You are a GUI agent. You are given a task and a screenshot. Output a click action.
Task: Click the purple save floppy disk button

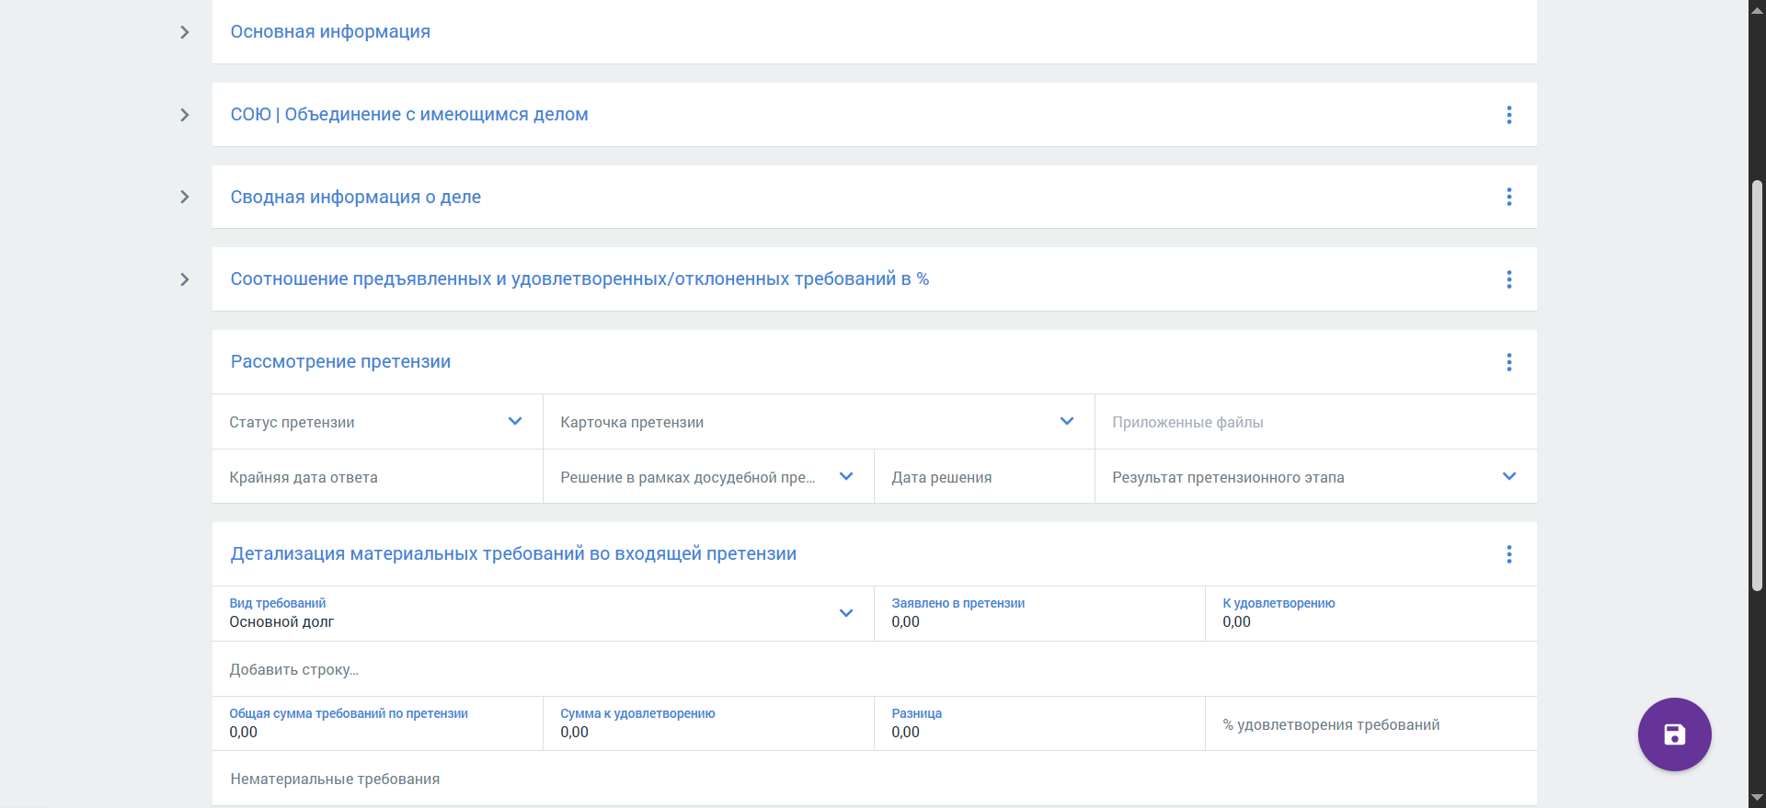[1674, 734]
